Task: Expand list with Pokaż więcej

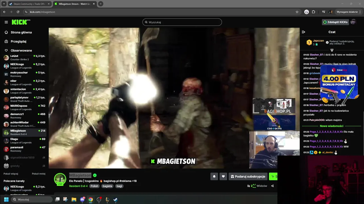Action: (x=11, y=174)
